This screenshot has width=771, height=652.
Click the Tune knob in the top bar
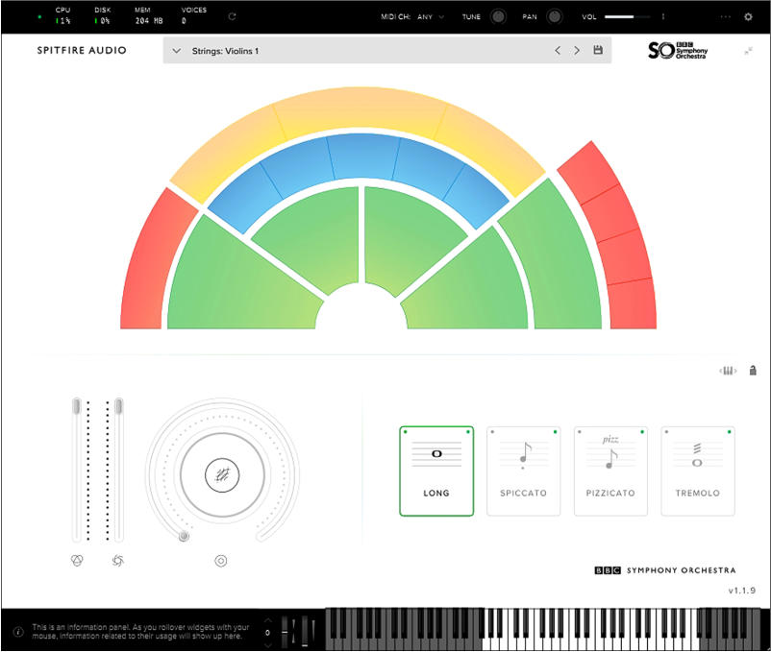click(x=498, y=16)
